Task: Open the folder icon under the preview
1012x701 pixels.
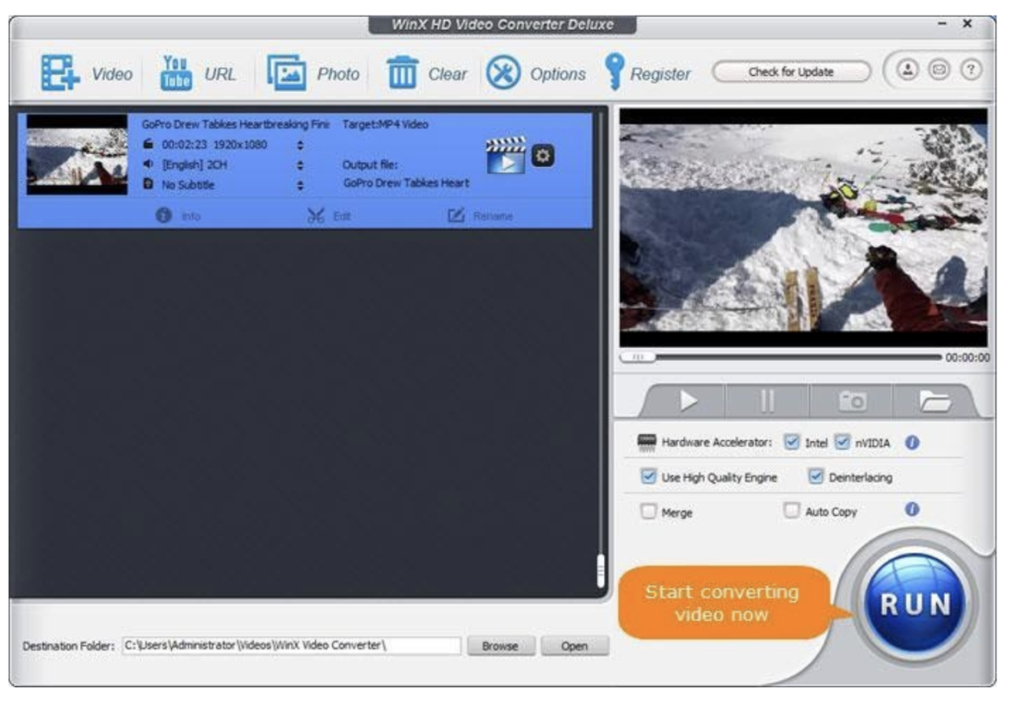Action: [935, 401]
